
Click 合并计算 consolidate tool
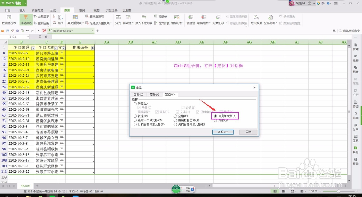[x=162, y=23]
